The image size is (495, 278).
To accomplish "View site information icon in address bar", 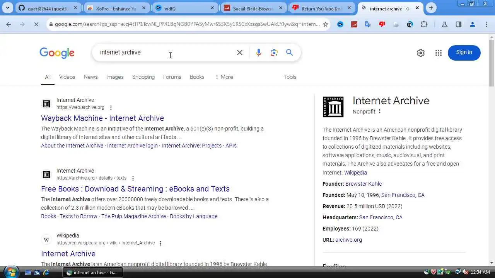I will pyautogui.click(x=51, y=24).
